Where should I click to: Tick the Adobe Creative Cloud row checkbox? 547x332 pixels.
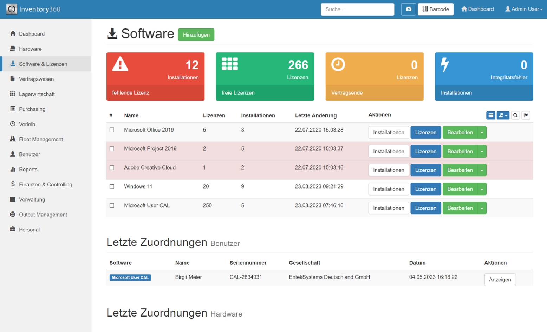[112, 168]
